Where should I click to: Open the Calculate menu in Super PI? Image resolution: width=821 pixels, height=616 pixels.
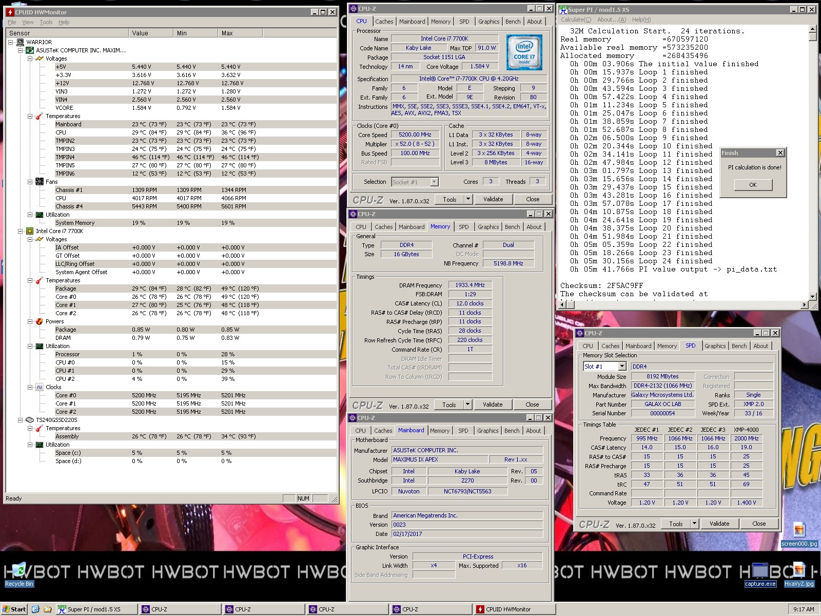click(x=576, y=20)
